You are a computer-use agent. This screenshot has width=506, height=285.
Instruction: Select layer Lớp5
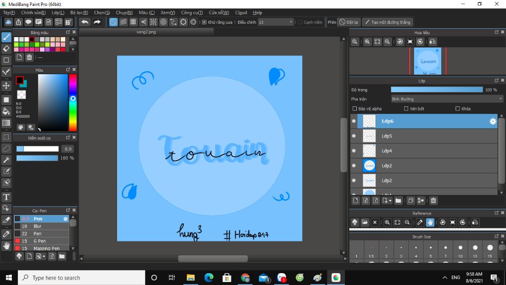tap(424, 136)
